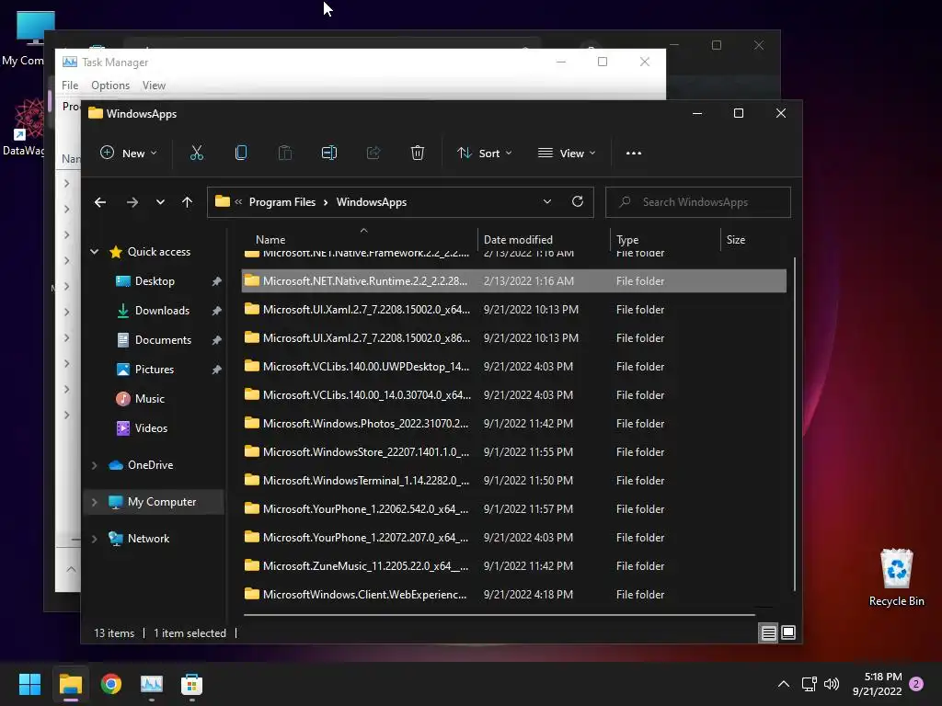Click the Search WindowsApps field
This screenshot has height=706, width=942.
698,202
